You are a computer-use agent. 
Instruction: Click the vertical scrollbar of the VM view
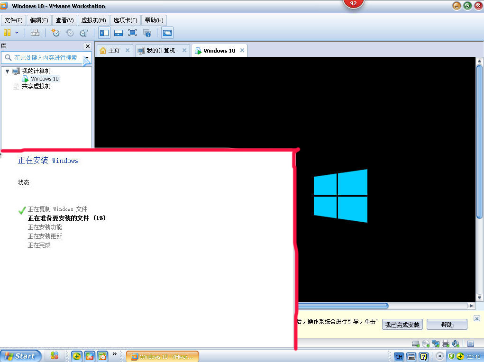(479, 142)
